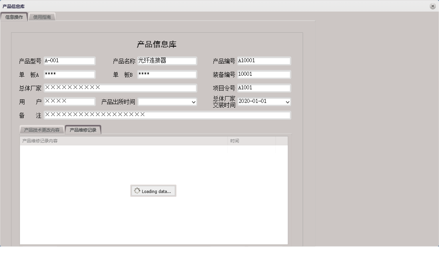Switch to the 使用指南 tab

click(x=42, y=17)
